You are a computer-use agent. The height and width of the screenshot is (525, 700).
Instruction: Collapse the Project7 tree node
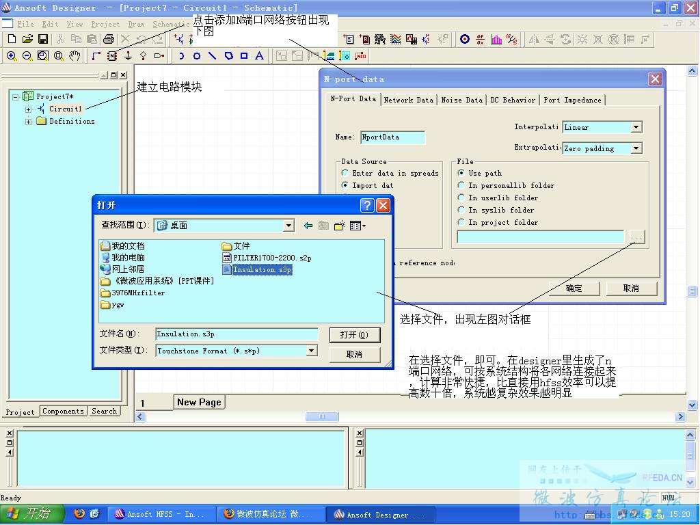click(16, 96)
